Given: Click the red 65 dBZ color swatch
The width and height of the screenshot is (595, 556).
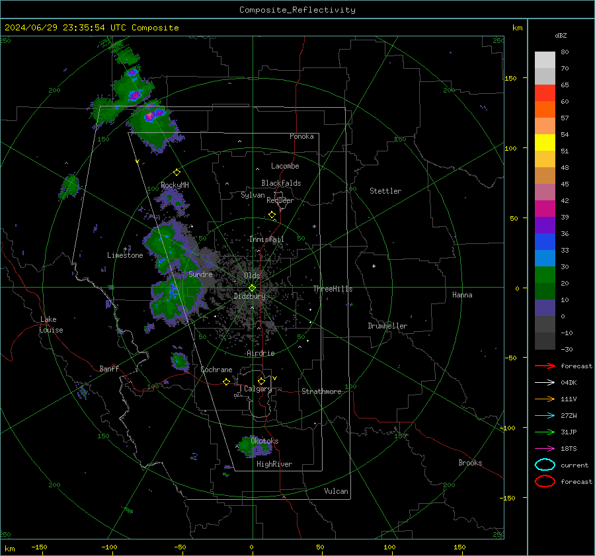Looking at the screenshot, I should 545,93.
